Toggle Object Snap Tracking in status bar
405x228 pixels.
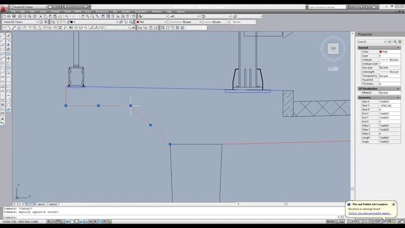81,222
